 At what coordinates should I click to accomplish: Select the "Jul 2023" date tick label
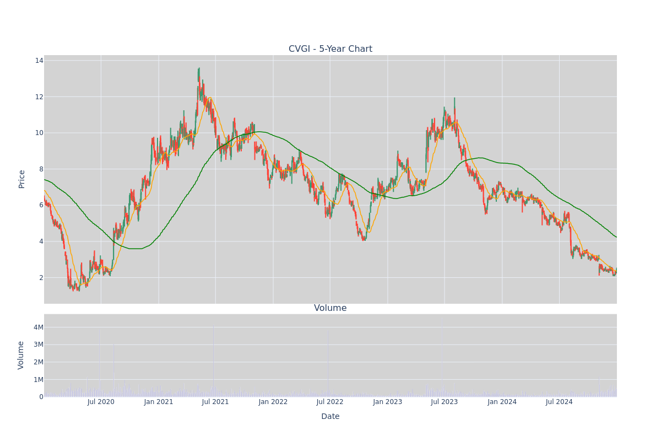[445, 402]
